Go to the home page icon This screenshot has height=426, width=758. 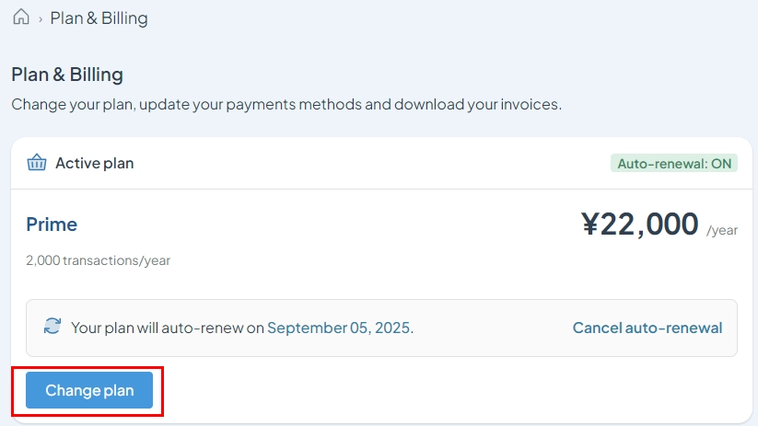click(21, 17)
